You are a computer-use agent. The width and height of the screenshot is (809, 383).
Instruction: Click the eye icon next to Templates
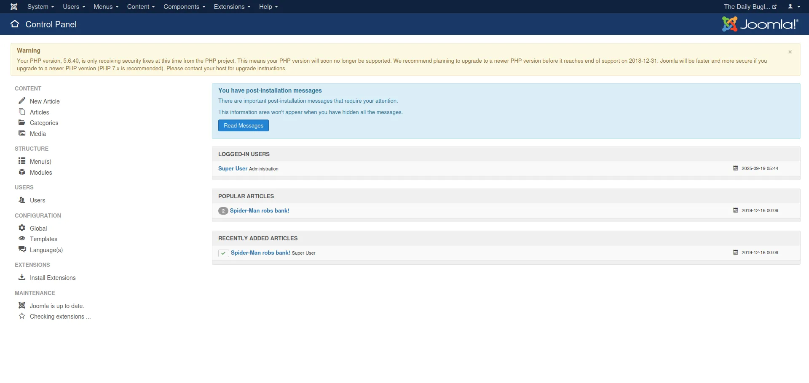click(22, 239)
